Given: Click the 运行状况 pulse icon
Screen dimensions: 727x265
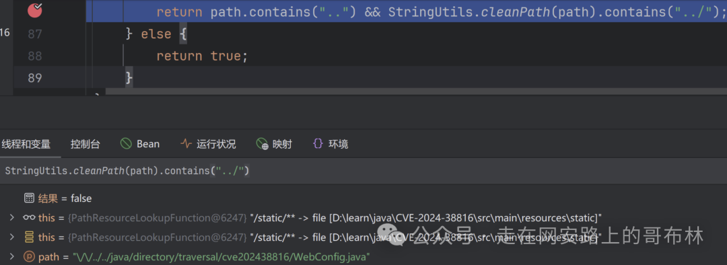Looking at the screenshot, I should tap(186, 144).
